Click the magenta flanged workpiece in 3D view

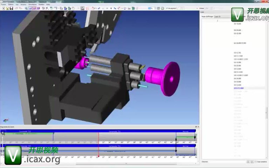point(163,78)
